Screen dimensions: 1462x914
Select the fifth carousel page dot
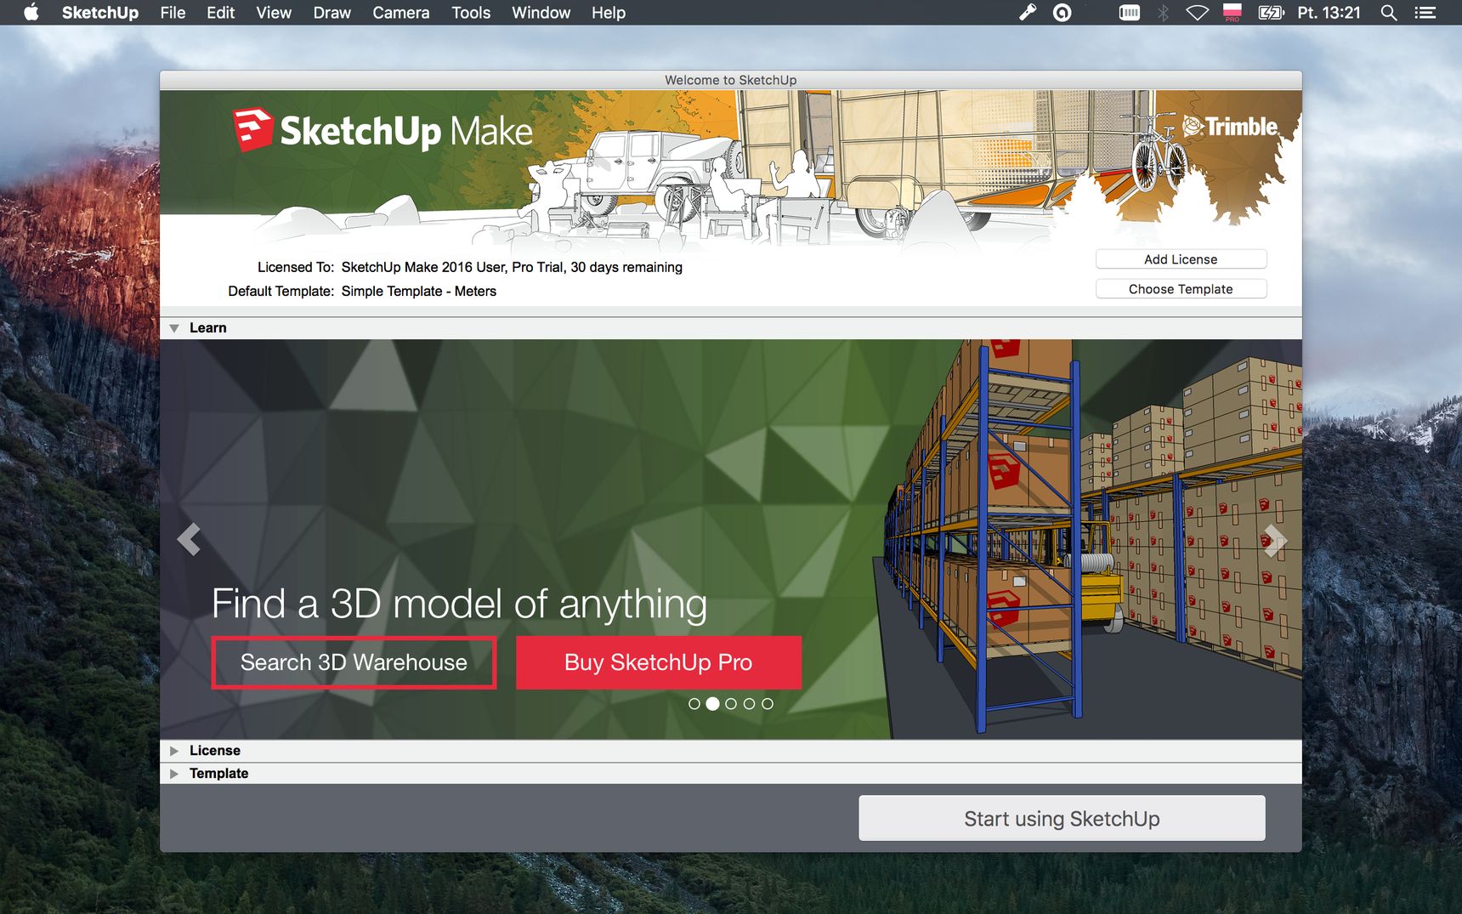coord(768,704)
